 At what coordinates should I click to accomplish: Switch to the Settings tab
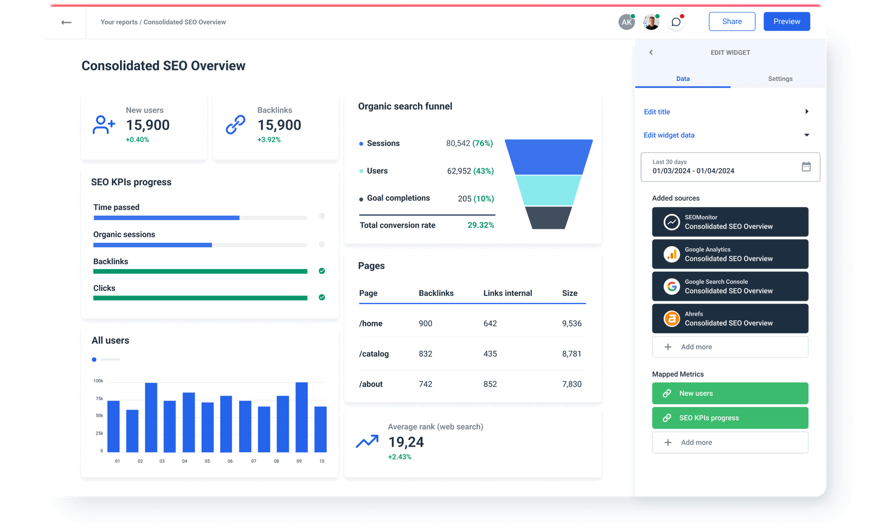tap(780, 78)
